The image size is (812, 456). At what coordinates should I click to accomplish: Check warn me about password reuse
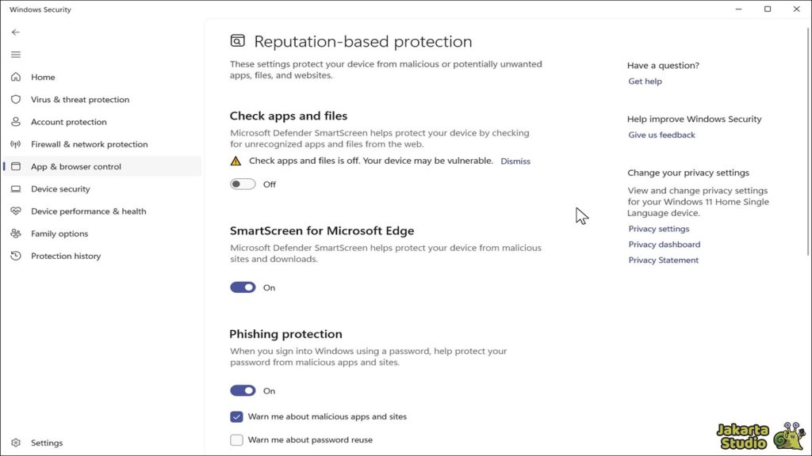[x=236, y=439]
